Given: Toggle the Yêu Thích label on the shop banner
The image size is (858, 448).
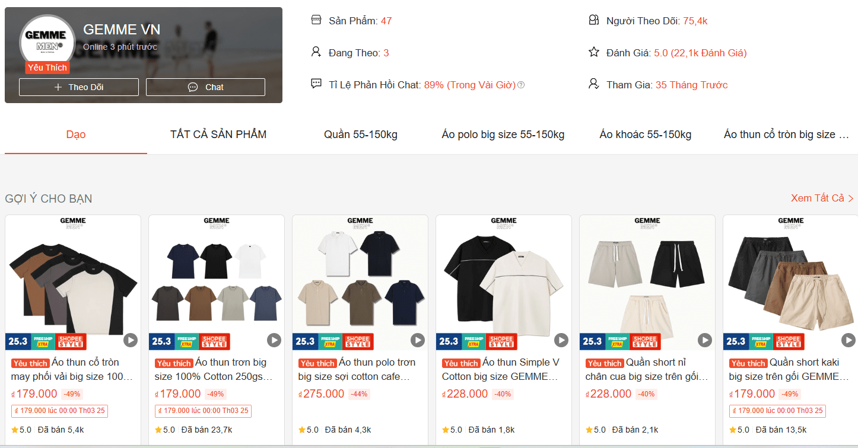Looking at the screenshot, I should (47, 68).
